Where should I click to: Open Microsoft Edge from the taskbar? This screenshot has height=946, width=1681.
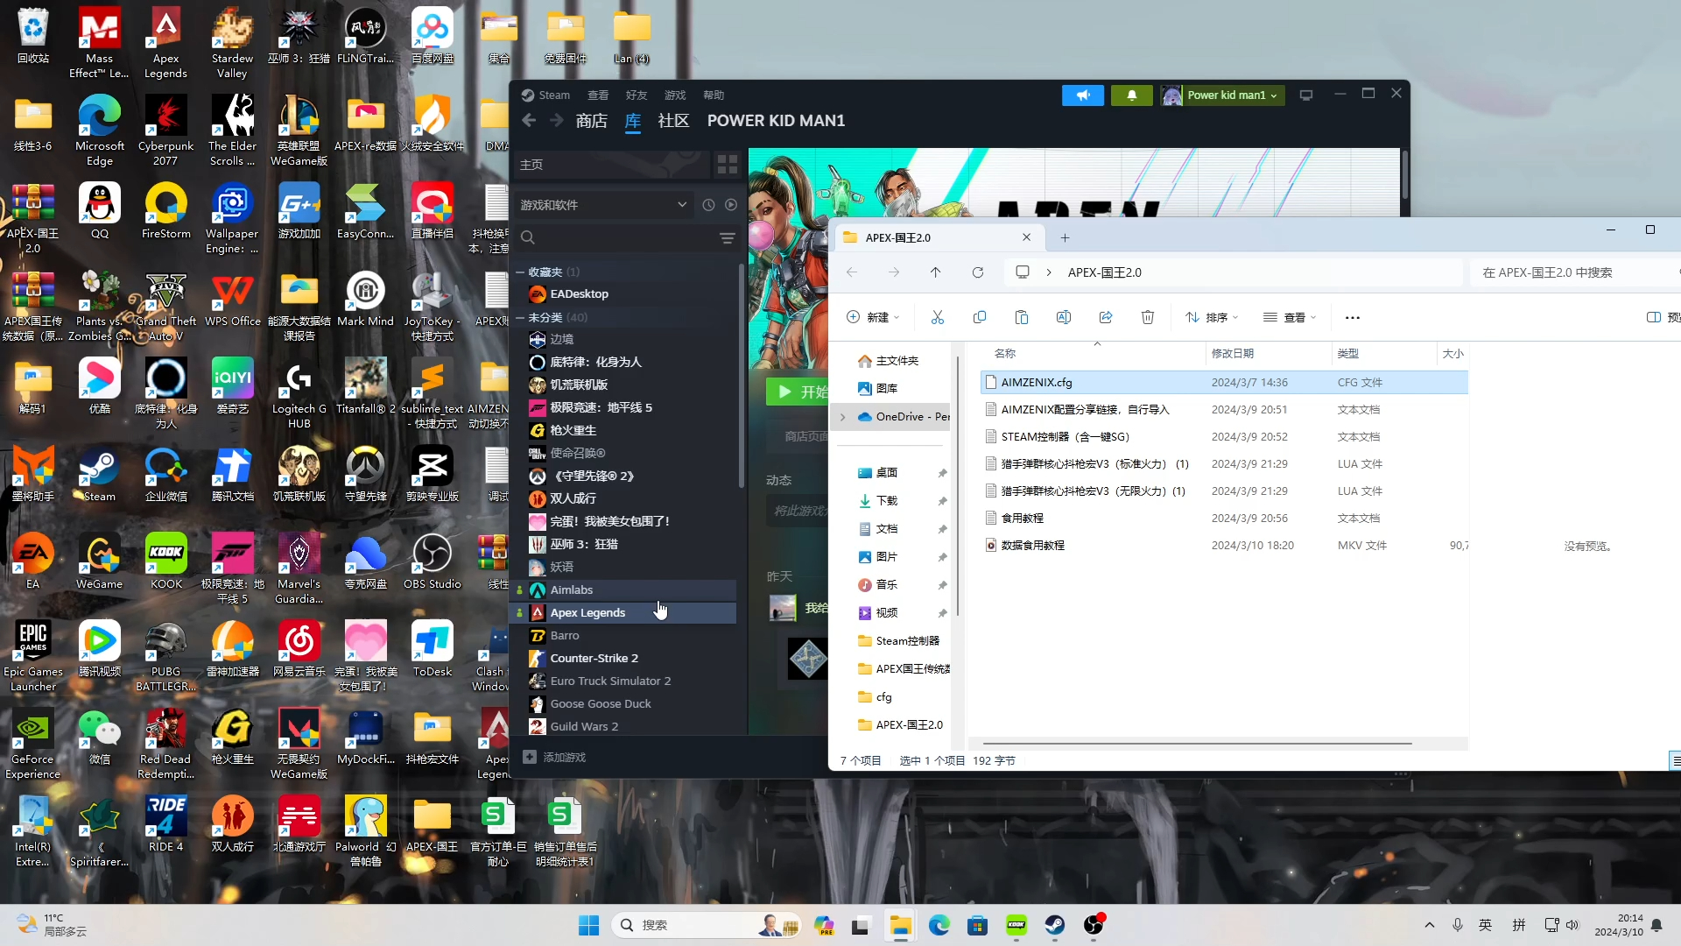tap(939, 925)
